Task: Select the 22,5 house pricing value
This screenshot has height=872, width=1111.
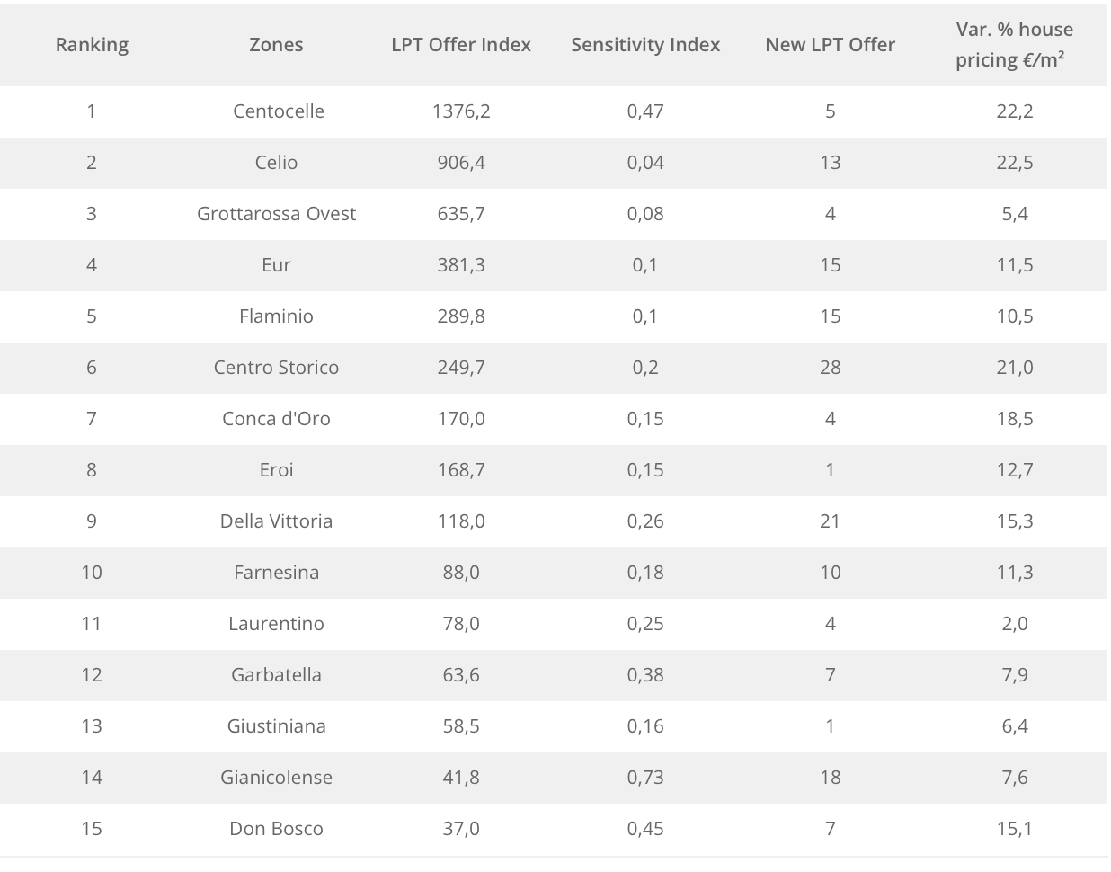Action: (1014, 163)
